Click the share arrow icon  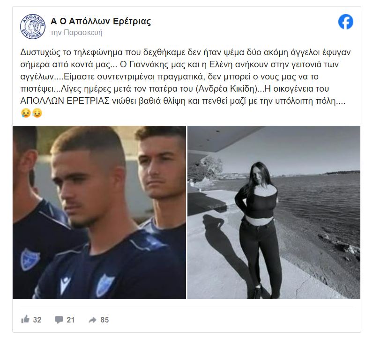tap(92, 320)
